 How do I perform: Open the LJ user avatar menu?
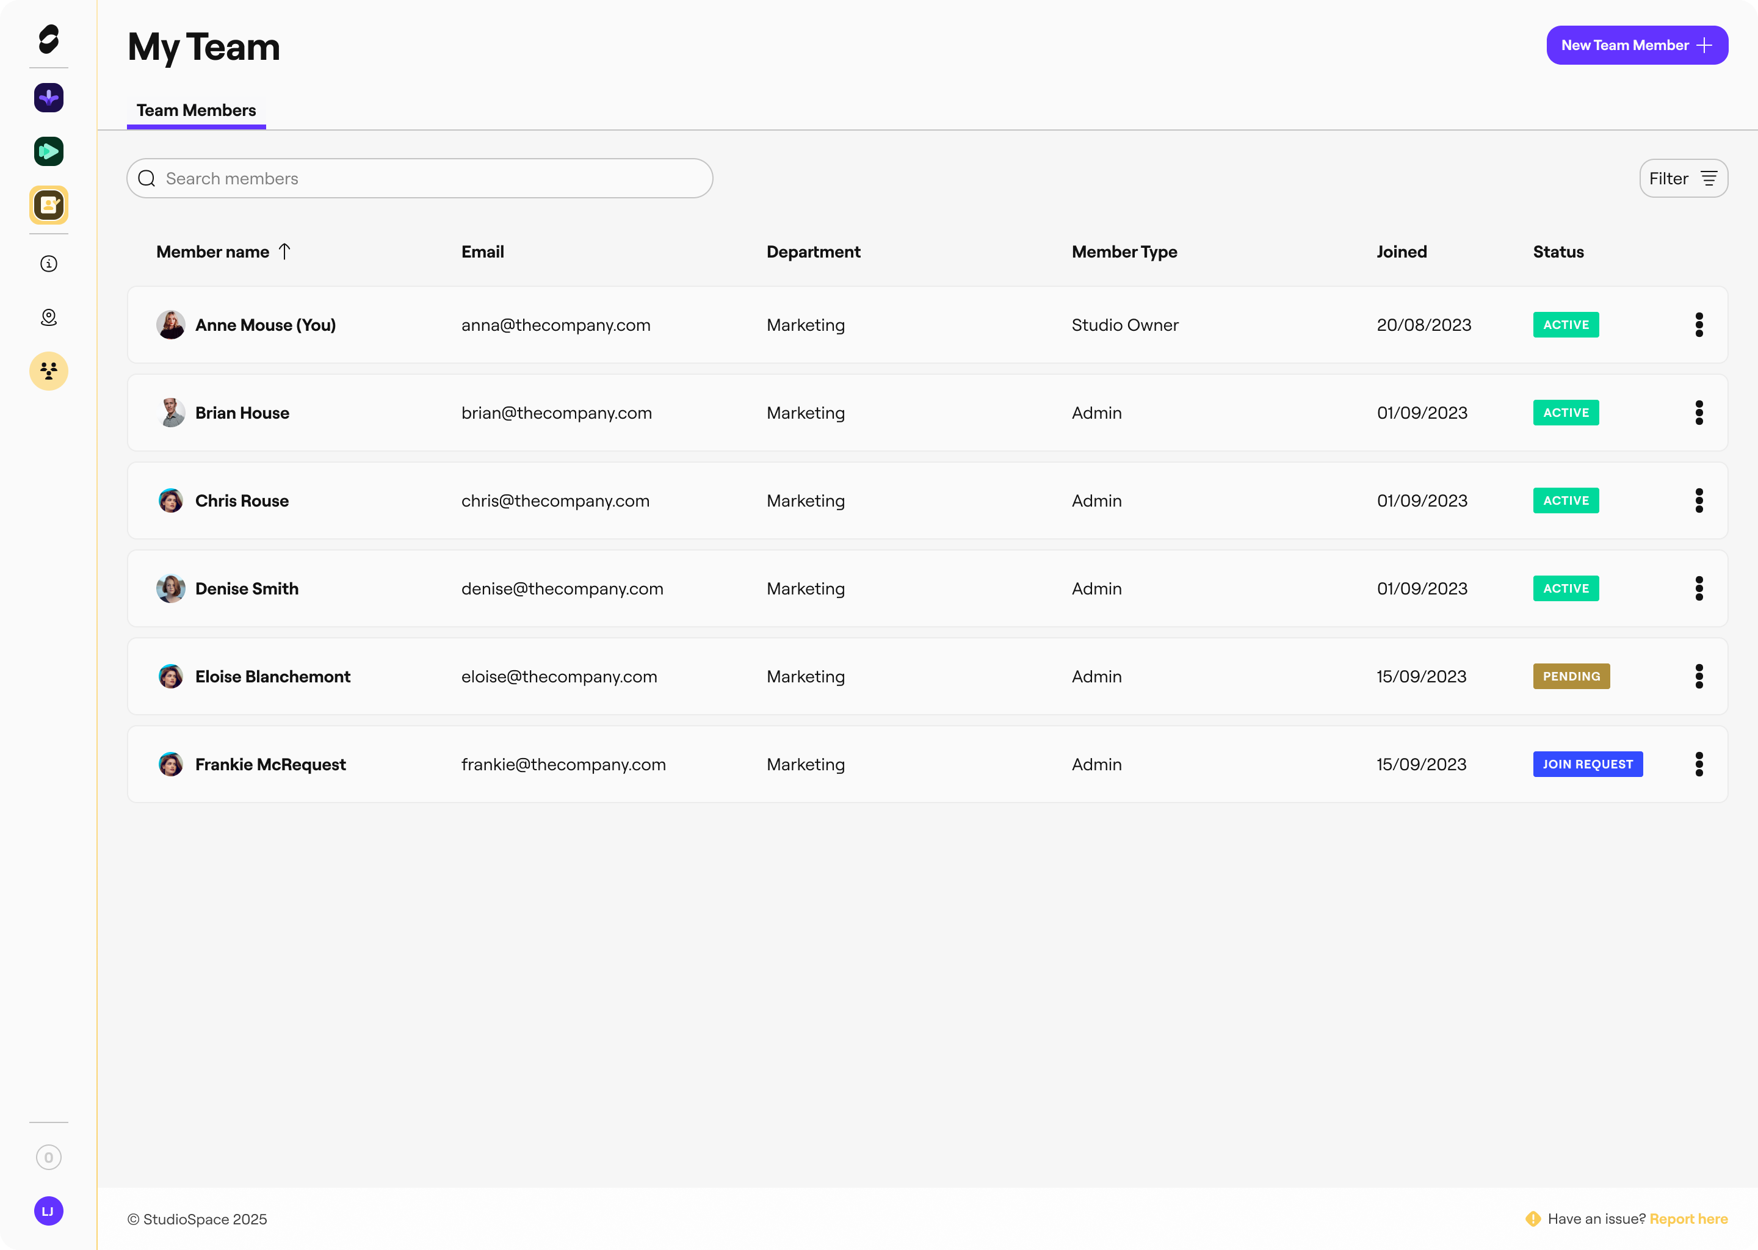[x=48, y=1211]
